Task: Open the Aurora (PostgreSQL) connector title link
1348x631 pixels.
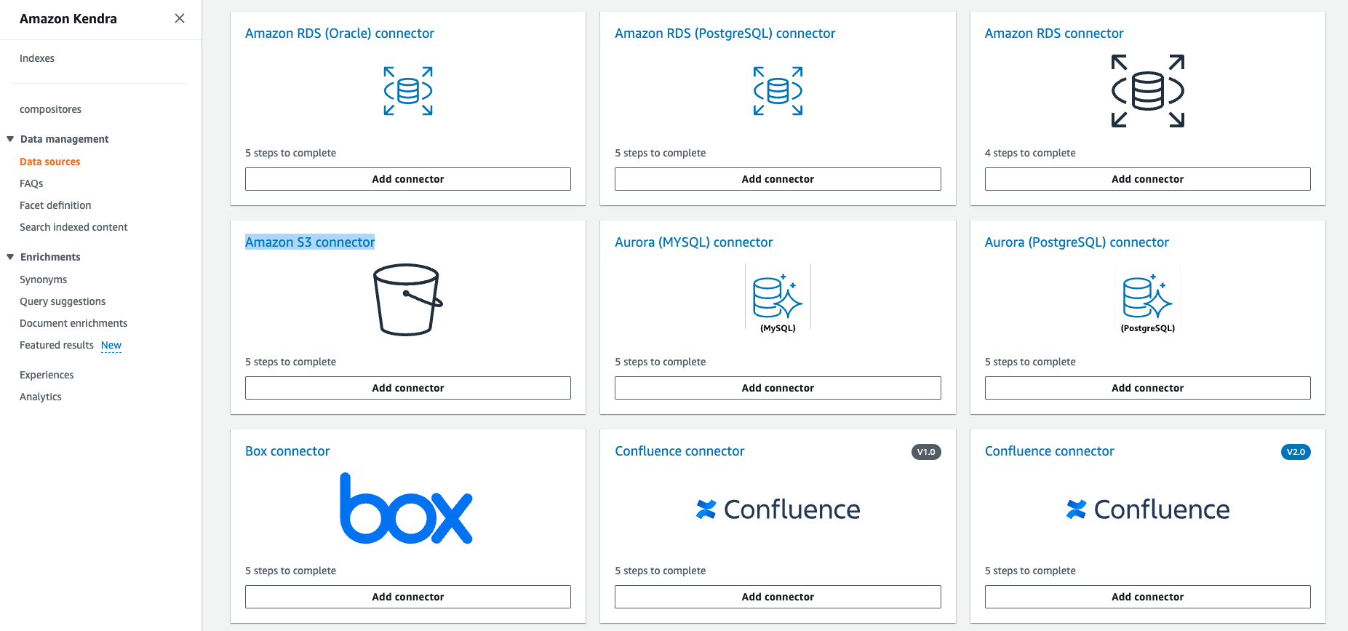Action: pyautogui.click(x=1077, y=242)
